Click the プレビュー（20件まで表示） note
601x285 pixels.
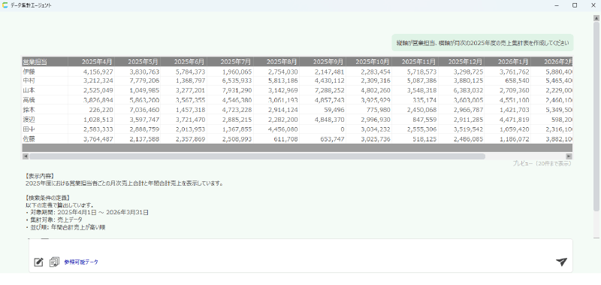542,163
